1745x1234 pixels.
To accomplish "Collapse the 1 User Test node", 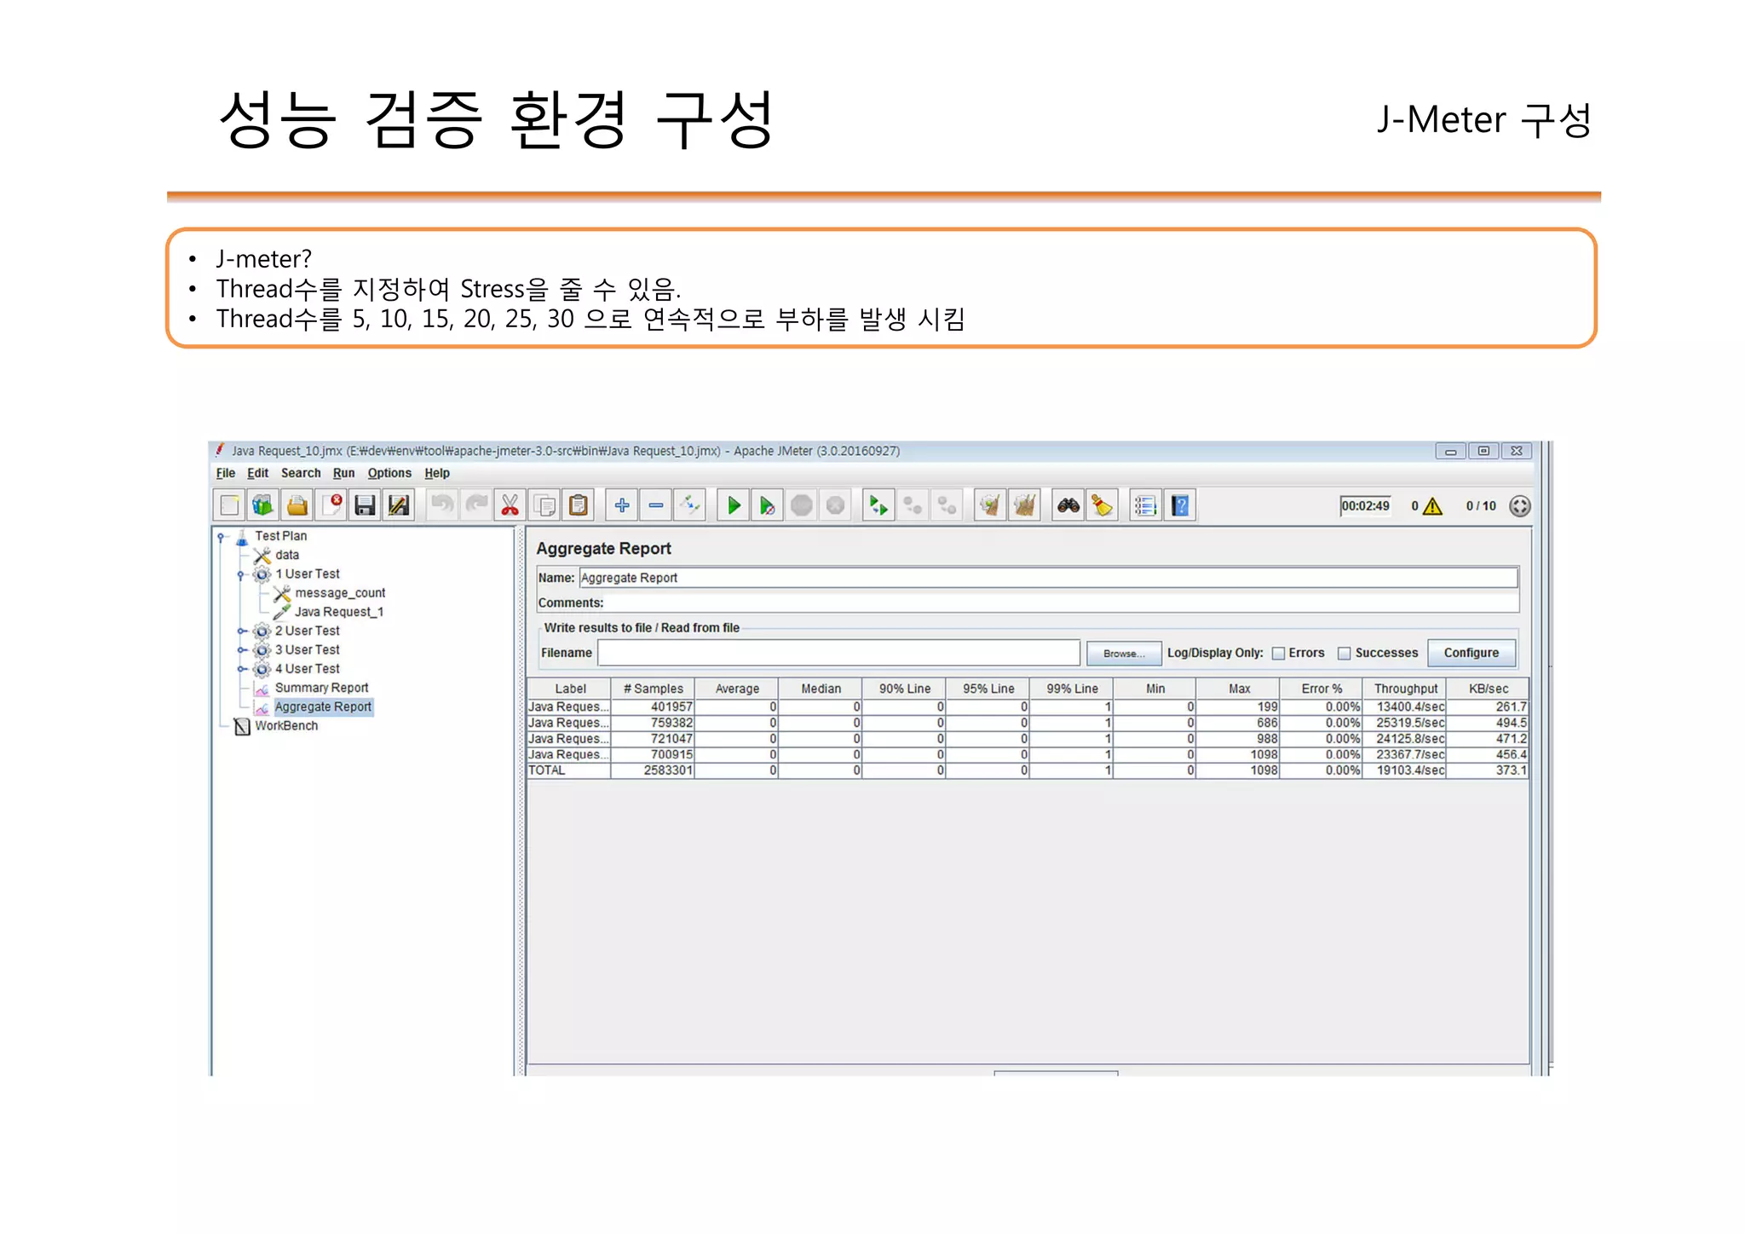I will (240, 574).
